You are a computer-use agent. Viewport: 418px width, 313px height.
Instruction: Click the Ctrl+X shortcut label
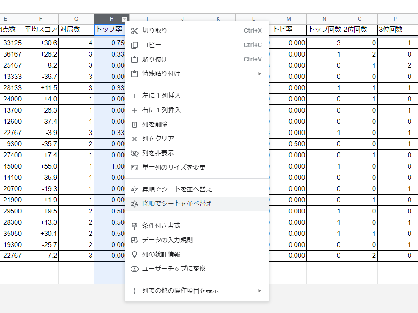253,30
